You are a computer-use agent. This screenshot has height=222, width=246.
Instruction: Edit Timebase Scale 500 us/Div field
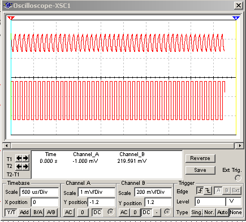(40, 192)
